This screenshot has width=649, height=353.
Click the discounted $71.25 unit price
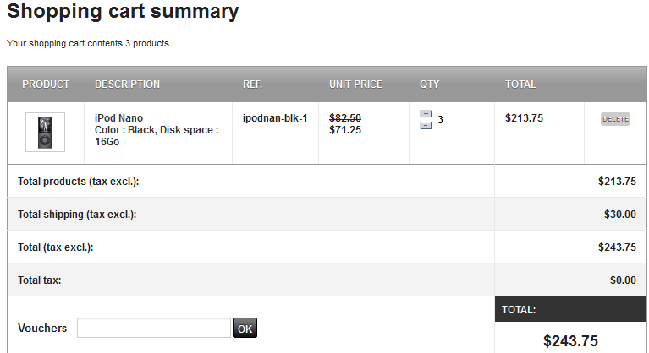click(x=345, y=130)
